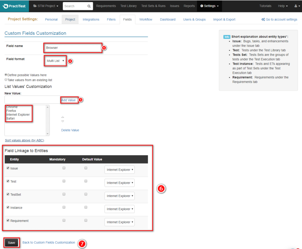302x249 pixels.
Task: Click Go to account settings link
Action: 279,19
